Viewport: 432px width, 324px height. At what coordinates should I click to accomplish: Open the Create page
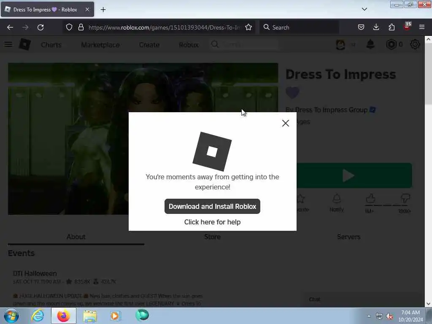pos(149,45)
